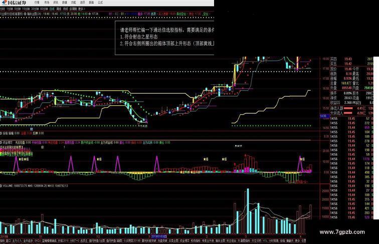The height and width of the screenshot is (244, 379).
Task: Select the 分时背景 indicator tab
Action: pyautogui.click(x=274, y=241)
